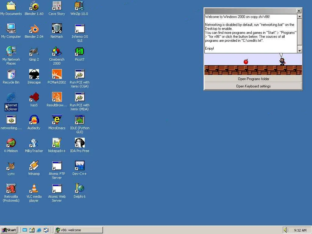Click the ResultBrowser shortcut
The image size is (312, 234).
point(57,97)
